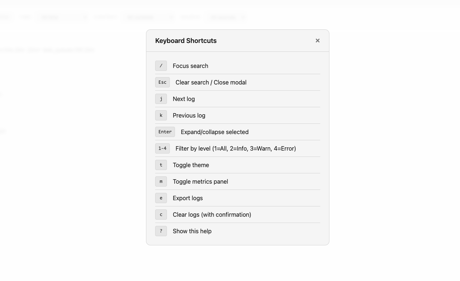The height and width of the screenshot is (281, 460).
Task: Click the 1-4 key badge for level filtering
Action: click(x=162, y=148)
